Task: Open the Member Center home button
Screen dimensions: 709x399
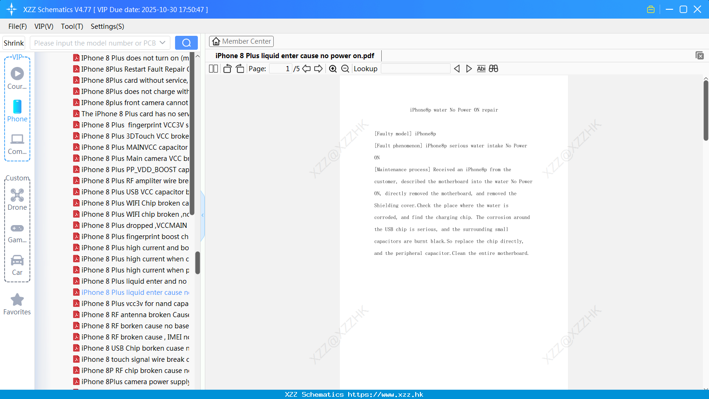Action: pos(241,41)
